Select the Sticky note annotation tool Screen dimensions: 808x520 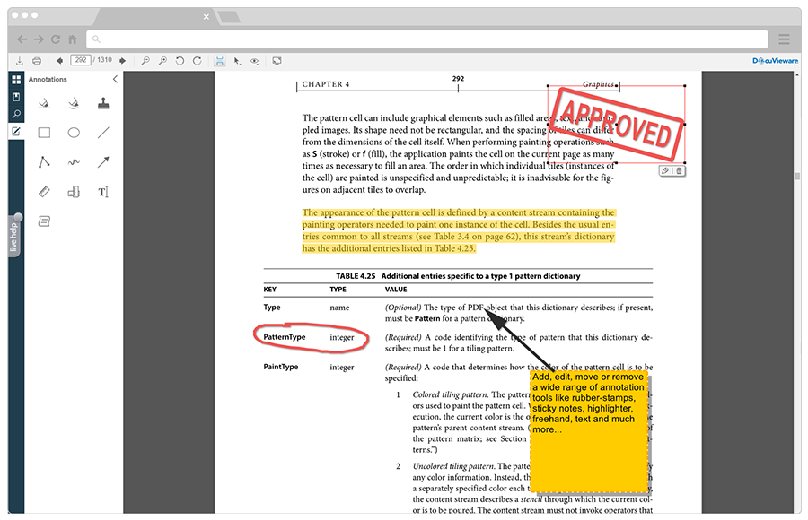point(43,221)
